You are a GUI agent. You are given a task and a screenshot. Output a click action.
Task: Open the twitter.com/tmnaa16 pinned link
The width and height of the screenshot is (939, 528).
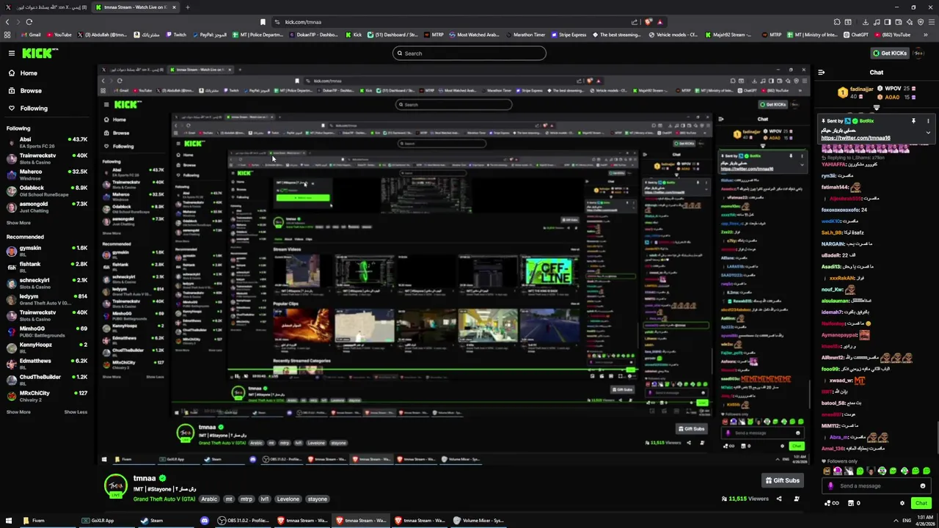(x=855, y=138)
